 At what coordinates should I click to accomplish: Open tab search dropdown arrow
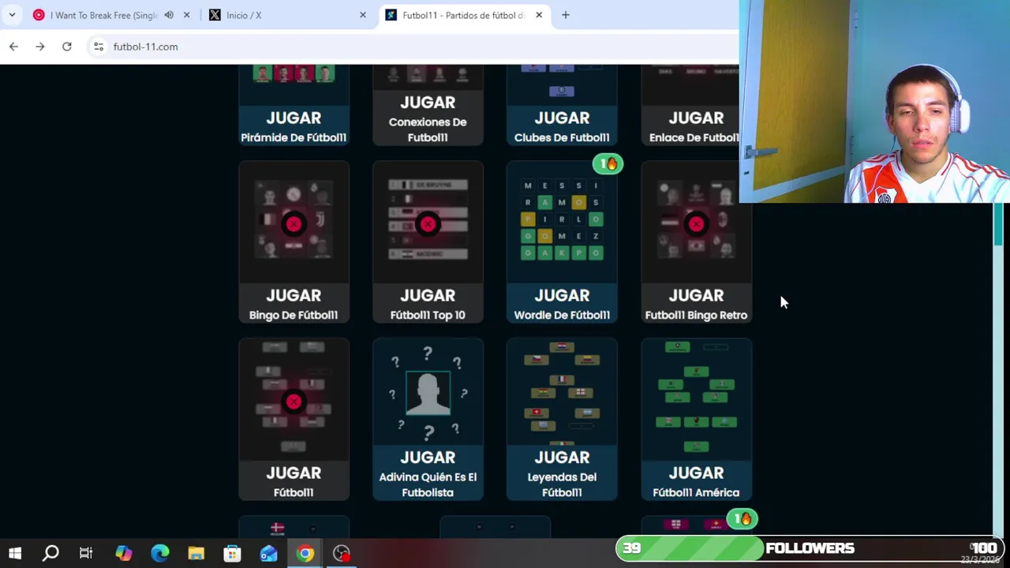tap(12, 15)
